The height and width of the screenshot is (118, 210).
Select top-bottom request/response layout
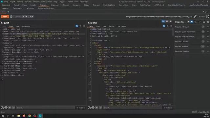point(167,21)
